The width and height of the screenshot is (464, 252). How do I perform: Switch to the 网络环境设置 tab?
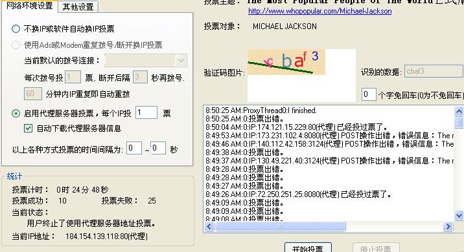coord(29,6)
